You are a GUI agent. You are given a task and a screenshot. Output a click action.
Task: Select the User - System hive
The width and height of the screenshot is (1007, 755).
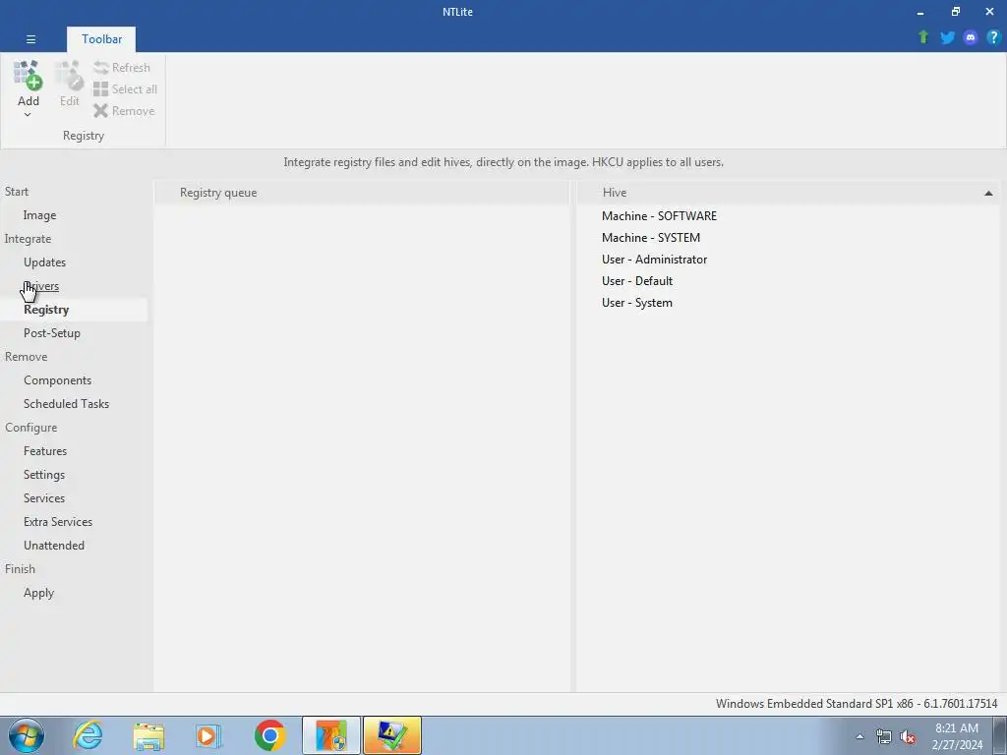tap(637, 303)
